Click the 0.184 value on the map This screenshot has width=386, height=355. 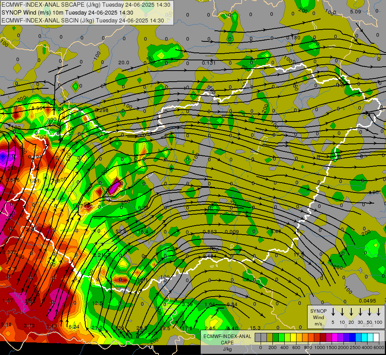209,256
